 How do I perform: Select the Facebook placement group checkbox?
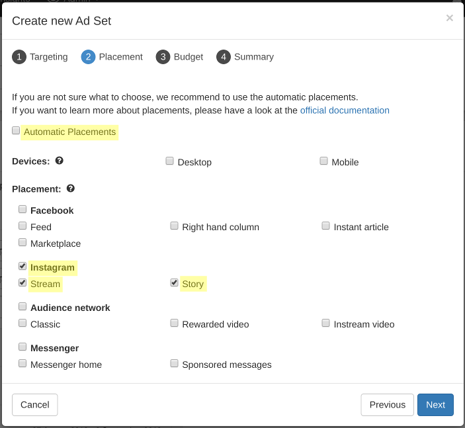(22, 210)
